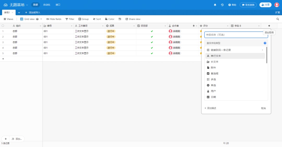Toggle 项目部 checkmark in row 1
Viewport: 282px width, 147px height.
pyautogui.click(x=152, y=31)
